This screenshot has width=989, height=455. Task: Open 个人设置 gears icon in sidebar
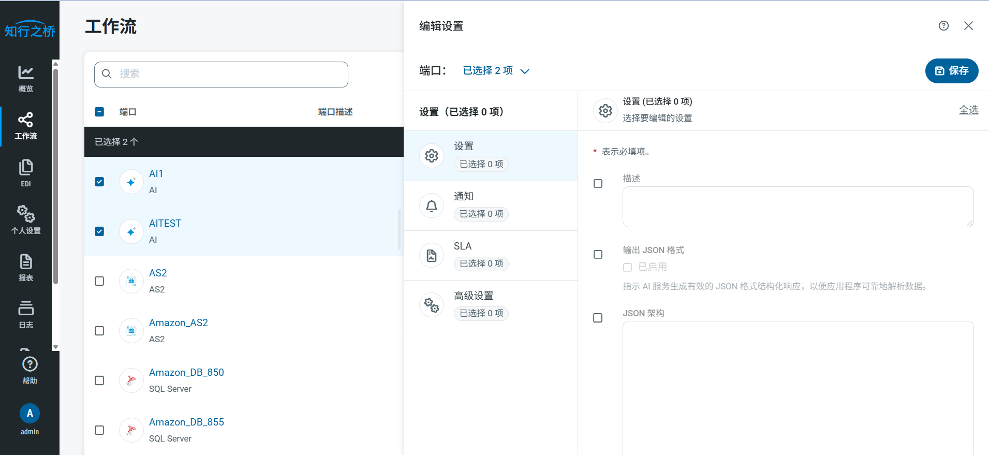tap(26, 213)
